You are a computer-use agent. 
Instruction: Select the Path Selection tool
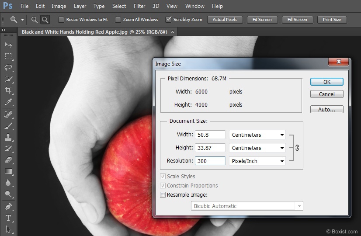[8, 229]
